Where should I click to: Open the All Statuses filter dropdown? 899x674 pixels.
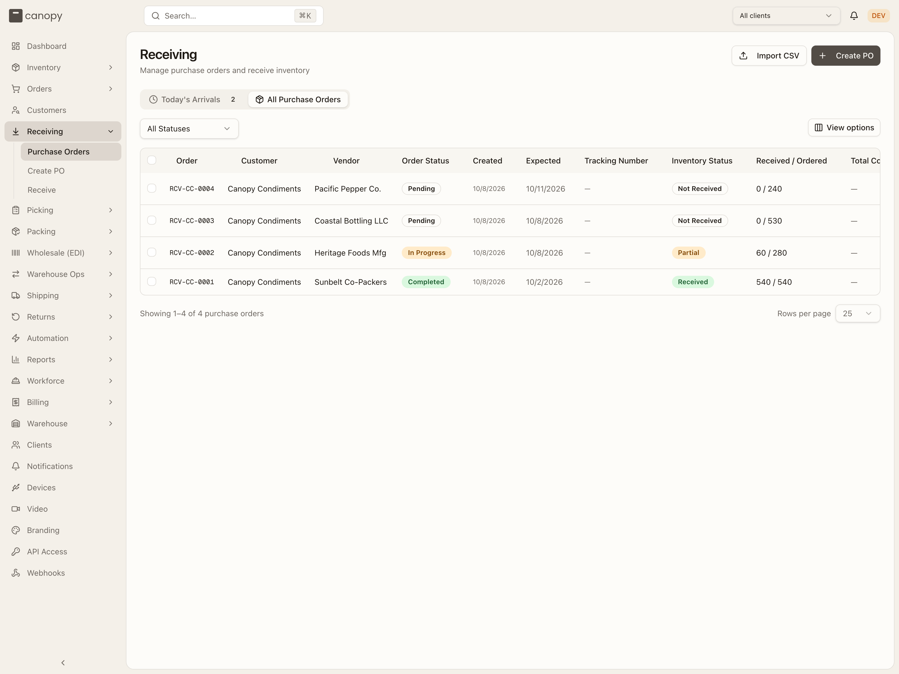point(189,129)
